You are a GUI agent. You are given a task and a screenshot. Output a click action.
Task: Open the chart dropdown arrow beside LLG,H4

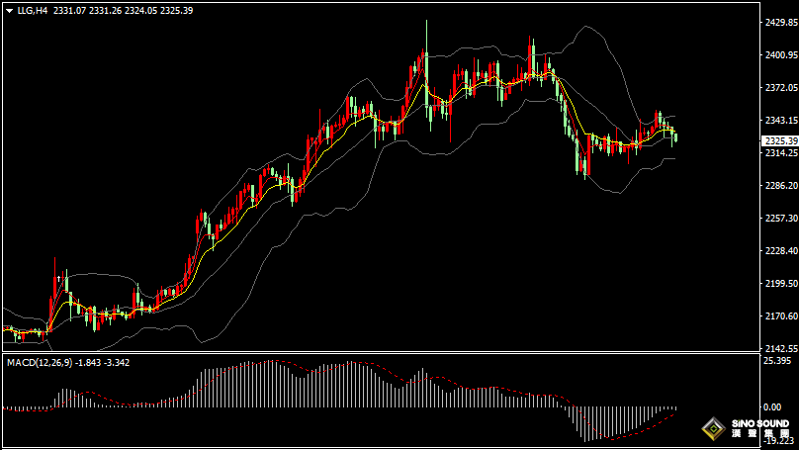9,10
